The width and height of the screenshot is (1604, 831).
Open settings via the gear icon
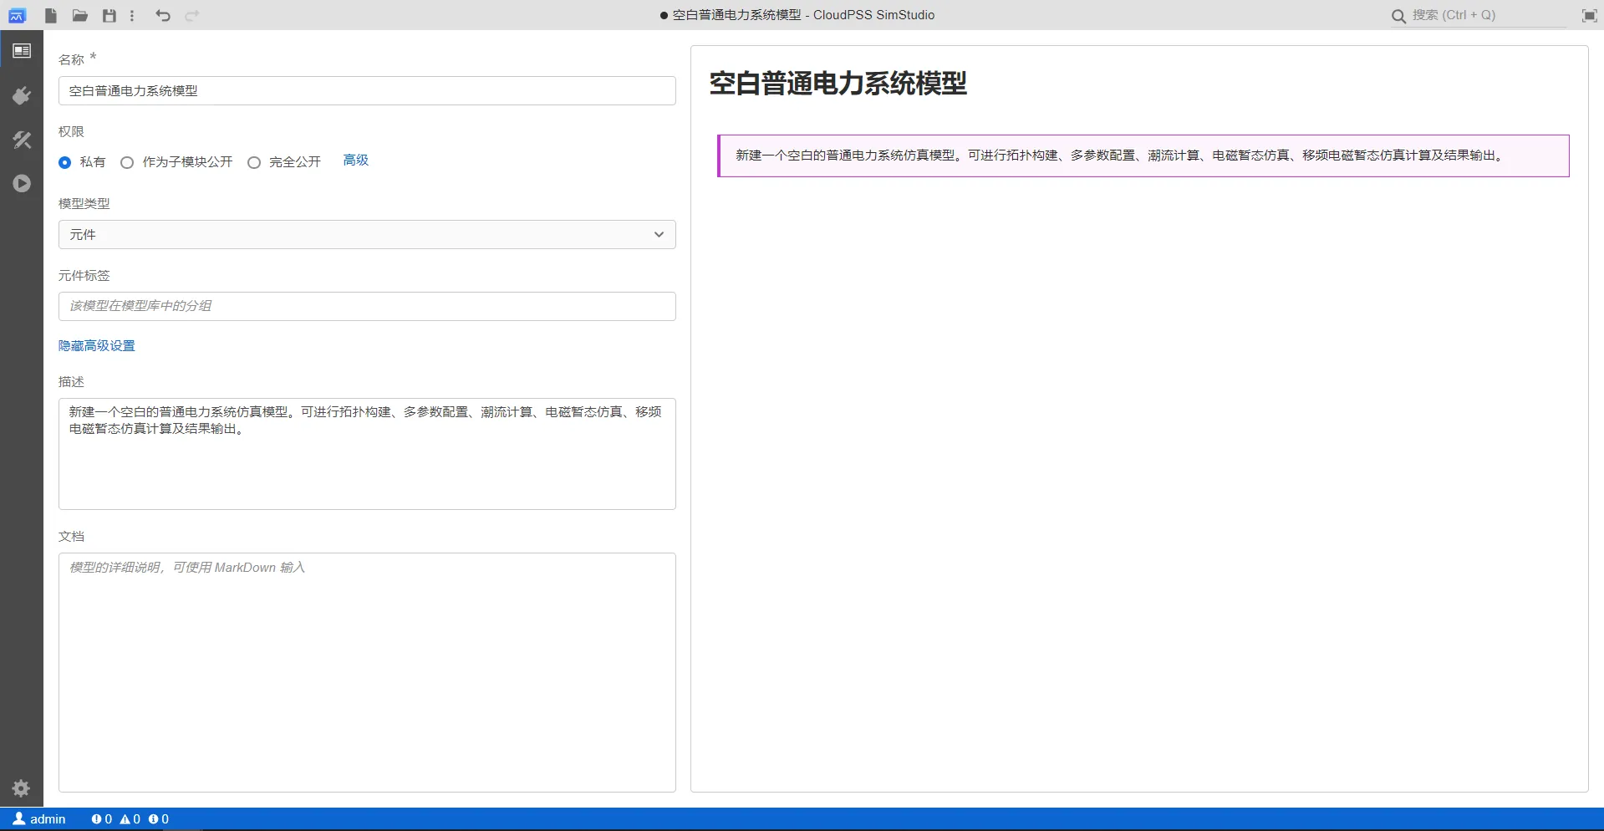click(22, 788)
